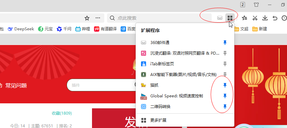Select 猫抓 in extensions list
This screenshot has width=287, height=128.
185,85
